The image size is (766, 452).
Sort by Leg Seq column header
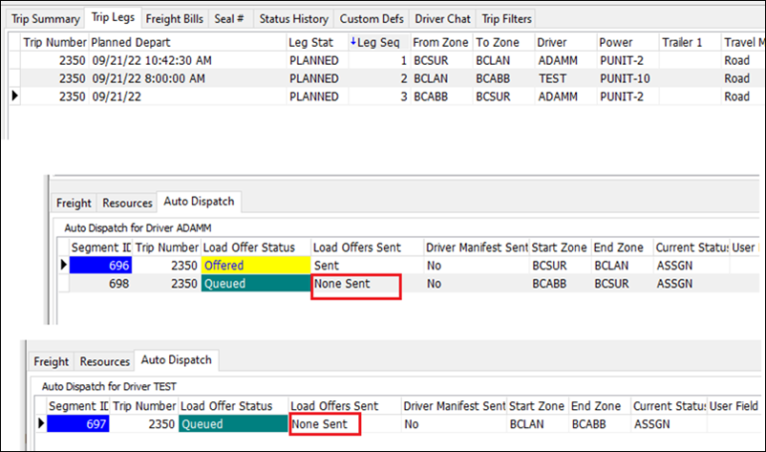379,43
